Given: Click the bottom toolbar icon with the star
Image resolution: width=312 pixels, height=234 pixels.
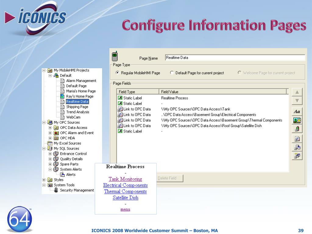Looking at the screenshot, I should (297, 156).
